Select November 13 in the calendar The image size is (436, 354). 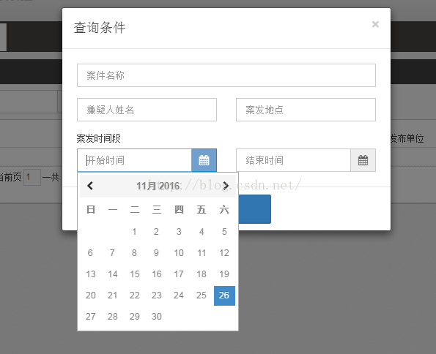[x=90, y=274]
